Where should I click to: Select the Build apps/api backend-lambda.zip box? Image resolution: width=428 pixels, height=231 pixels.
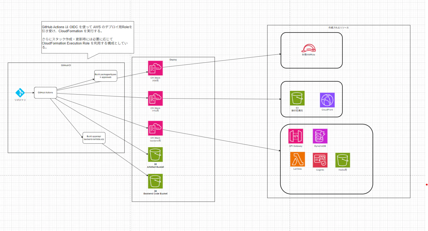pos(94,138)
